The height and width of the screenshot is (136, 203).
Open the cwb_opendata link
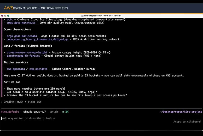pos(38,69)
